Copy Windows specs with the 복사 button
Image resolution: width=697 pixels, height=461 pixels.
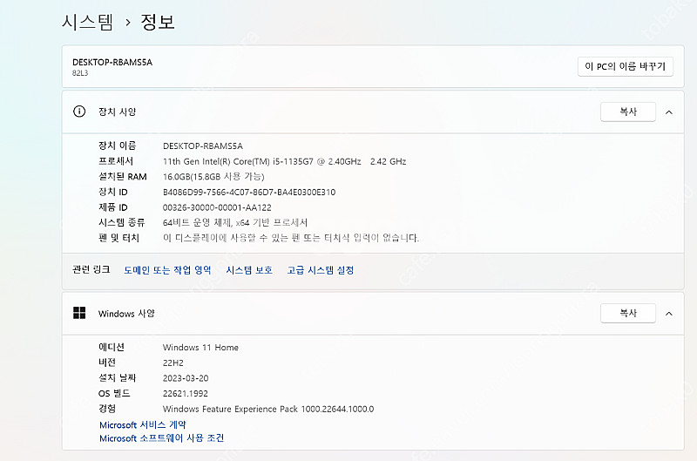pos(627,313)
